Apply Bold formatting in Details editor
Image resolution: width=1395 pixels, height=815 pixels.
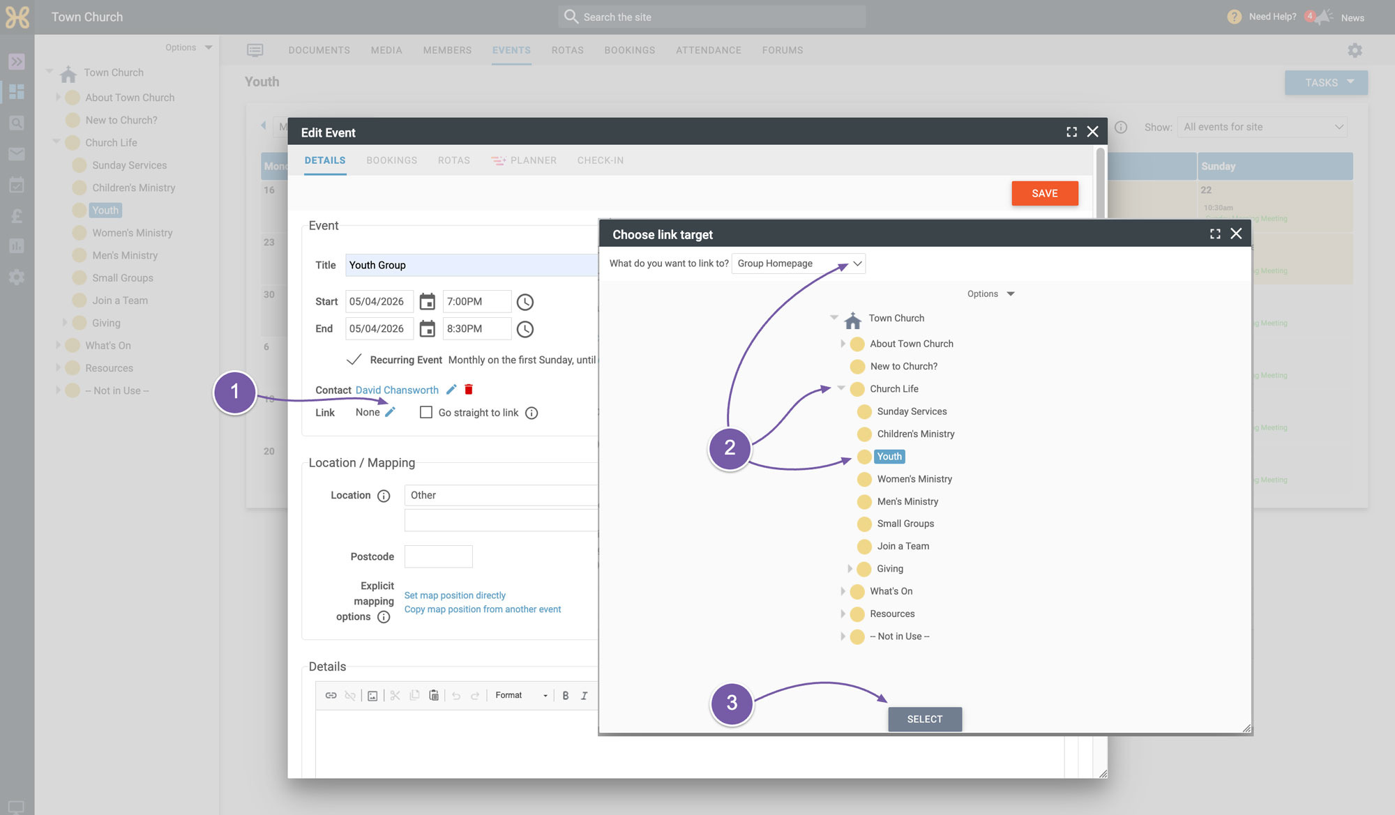(x=566, y=696)
